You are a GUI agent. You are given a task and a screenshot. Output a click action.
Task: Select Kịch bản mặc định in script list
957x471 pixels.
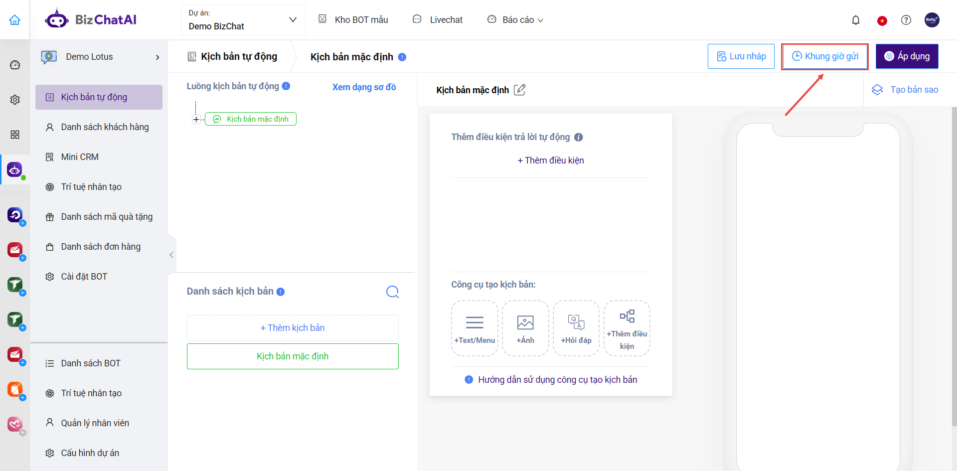coord(293,356)
